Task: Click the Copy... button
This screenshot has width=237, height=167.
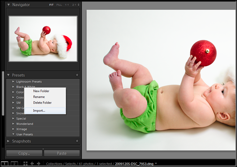Action: pyautogui.click(x=24, y=153)
